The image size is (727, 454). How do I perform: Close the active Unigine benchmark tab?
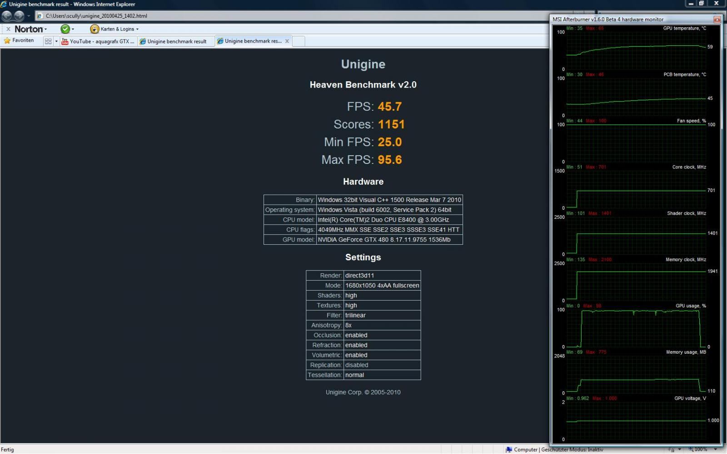287,41
